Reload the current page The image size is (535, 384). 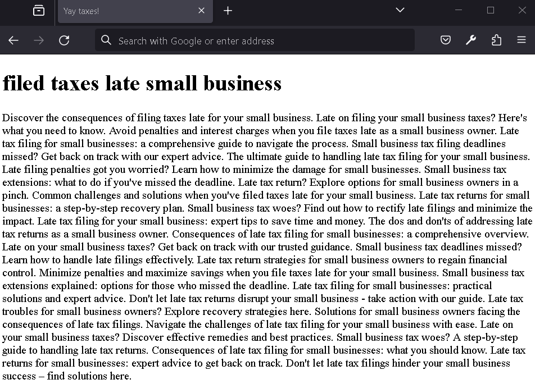(64, 40)
